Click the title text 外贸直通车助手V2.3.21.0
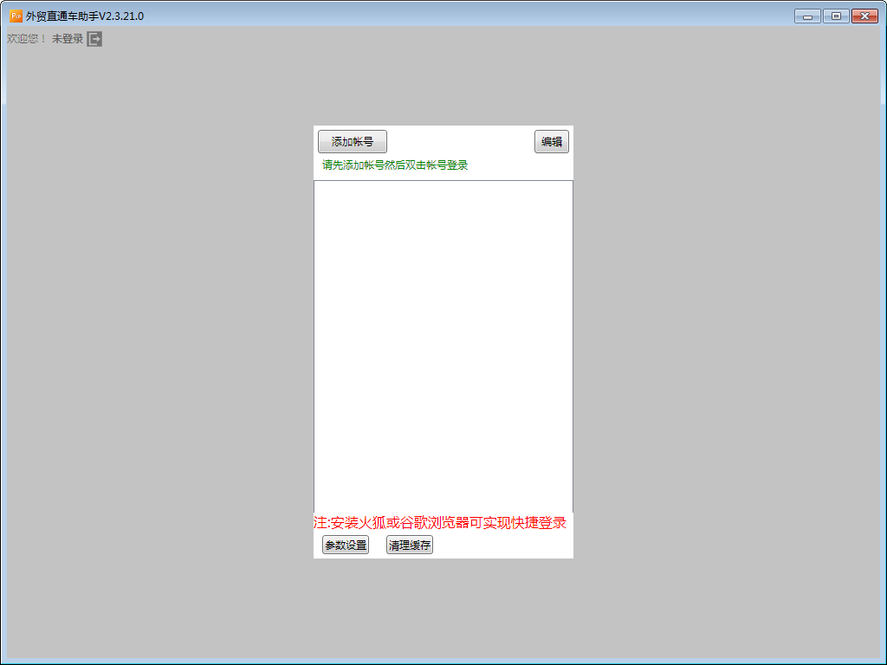887x665 pixels. click(85, 16)
